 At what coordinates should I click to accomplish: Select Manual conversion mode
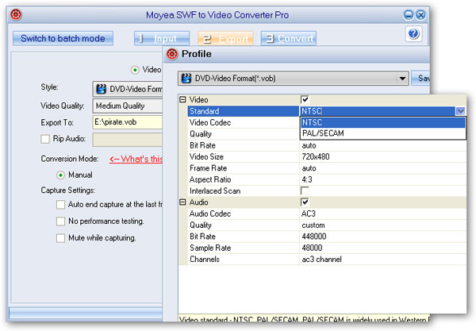tap(60, 175)
